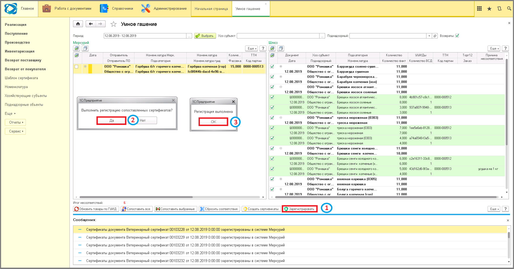Click the Работа с документами briefcase icon
Image resolution: width=514 pixels, height=269 pixels.
pos(47,9)
